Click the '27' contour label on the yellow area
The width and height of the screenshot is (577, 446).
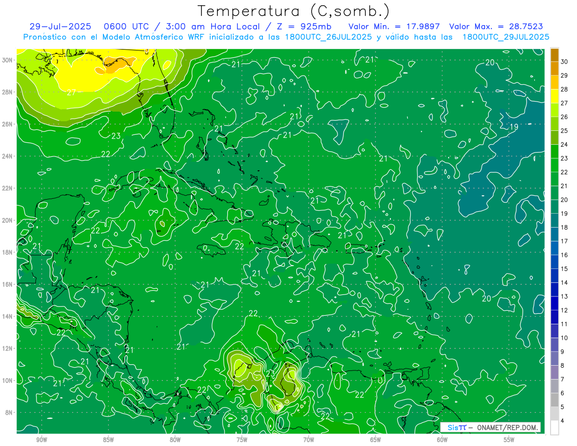coord(71,92)
